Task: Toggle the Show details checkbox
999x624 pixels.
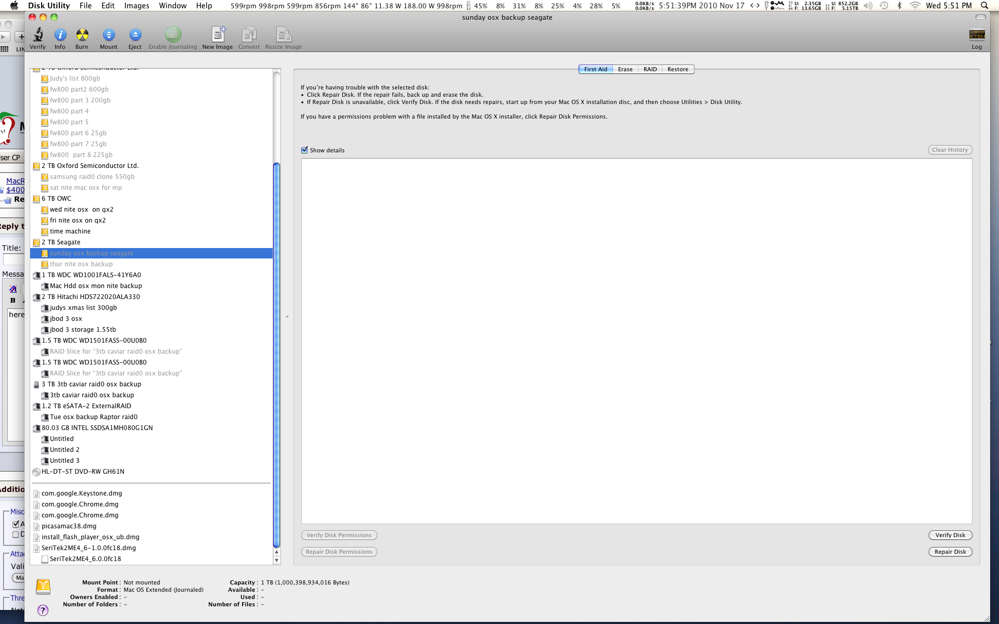Action: [x=304, y=150]
